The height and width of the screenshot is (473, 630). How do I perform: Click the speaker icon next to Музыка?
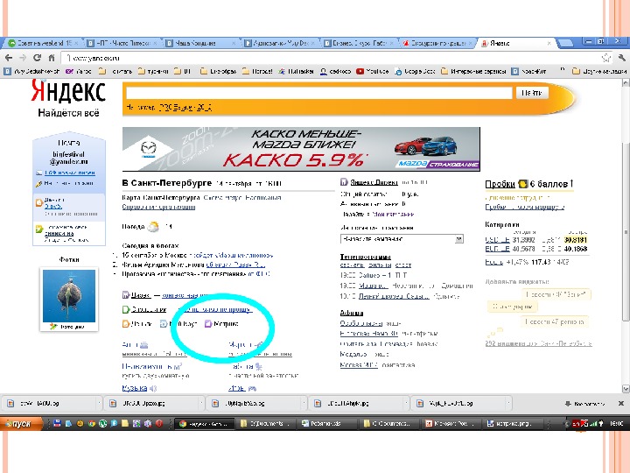point(153,389)
